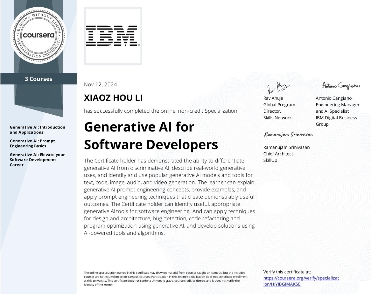This screenshot has height=294, width=371.
Task: Click the small-print disclaimer at the bottom
Action: [x=165, y=279]
